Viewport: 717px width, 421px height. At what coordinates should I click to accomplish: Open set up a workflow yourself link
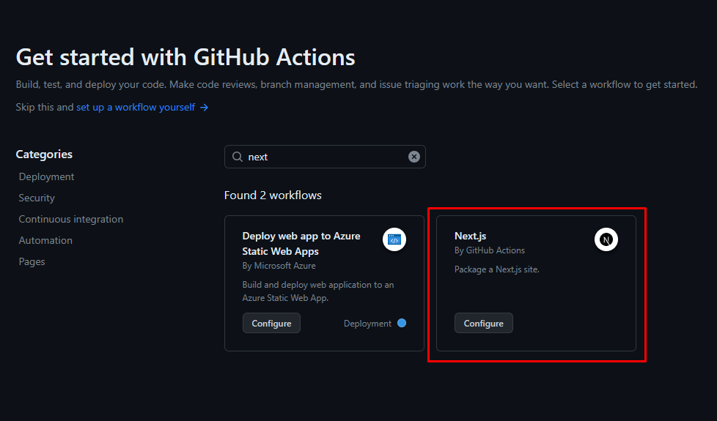pos(136,108)
